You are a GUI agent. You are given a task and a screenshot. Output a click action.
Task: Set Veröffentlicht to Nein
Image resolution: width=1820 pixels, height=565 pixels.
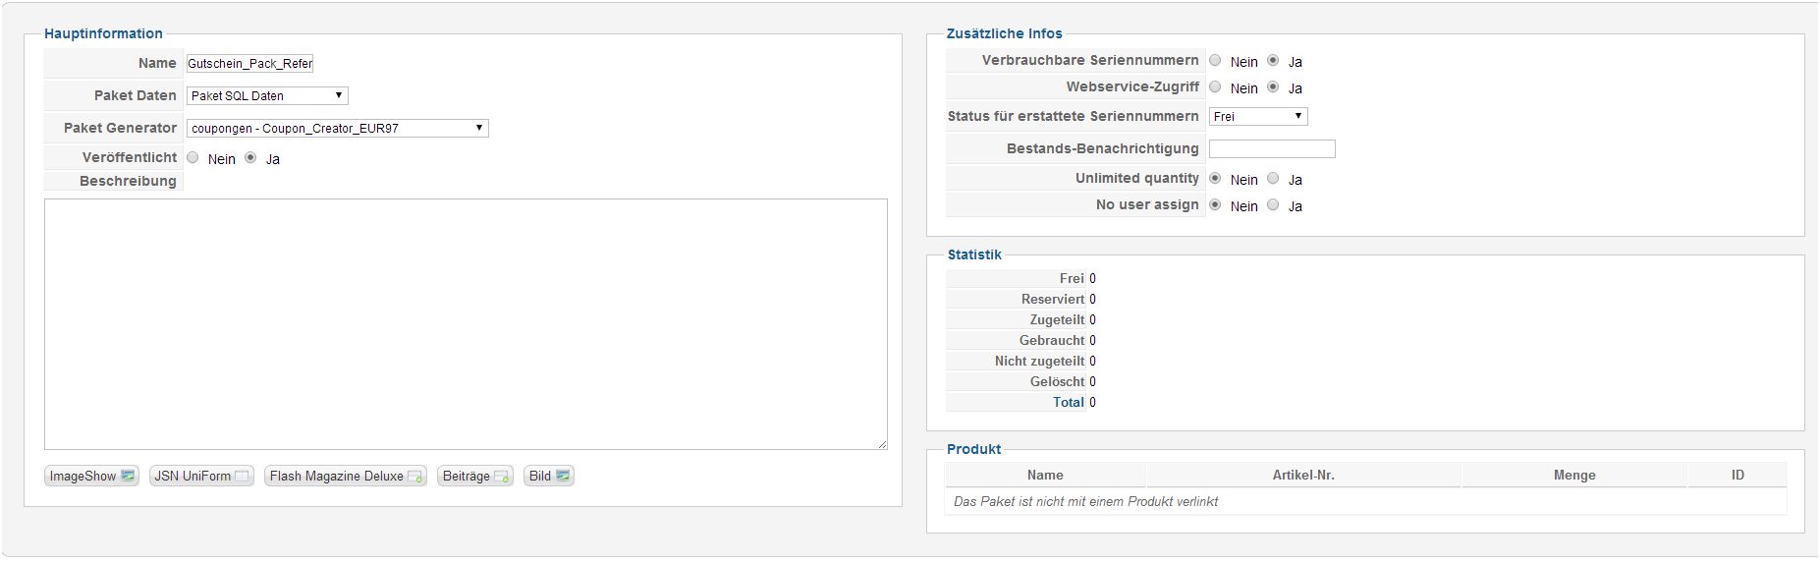[x=193, y=158]
